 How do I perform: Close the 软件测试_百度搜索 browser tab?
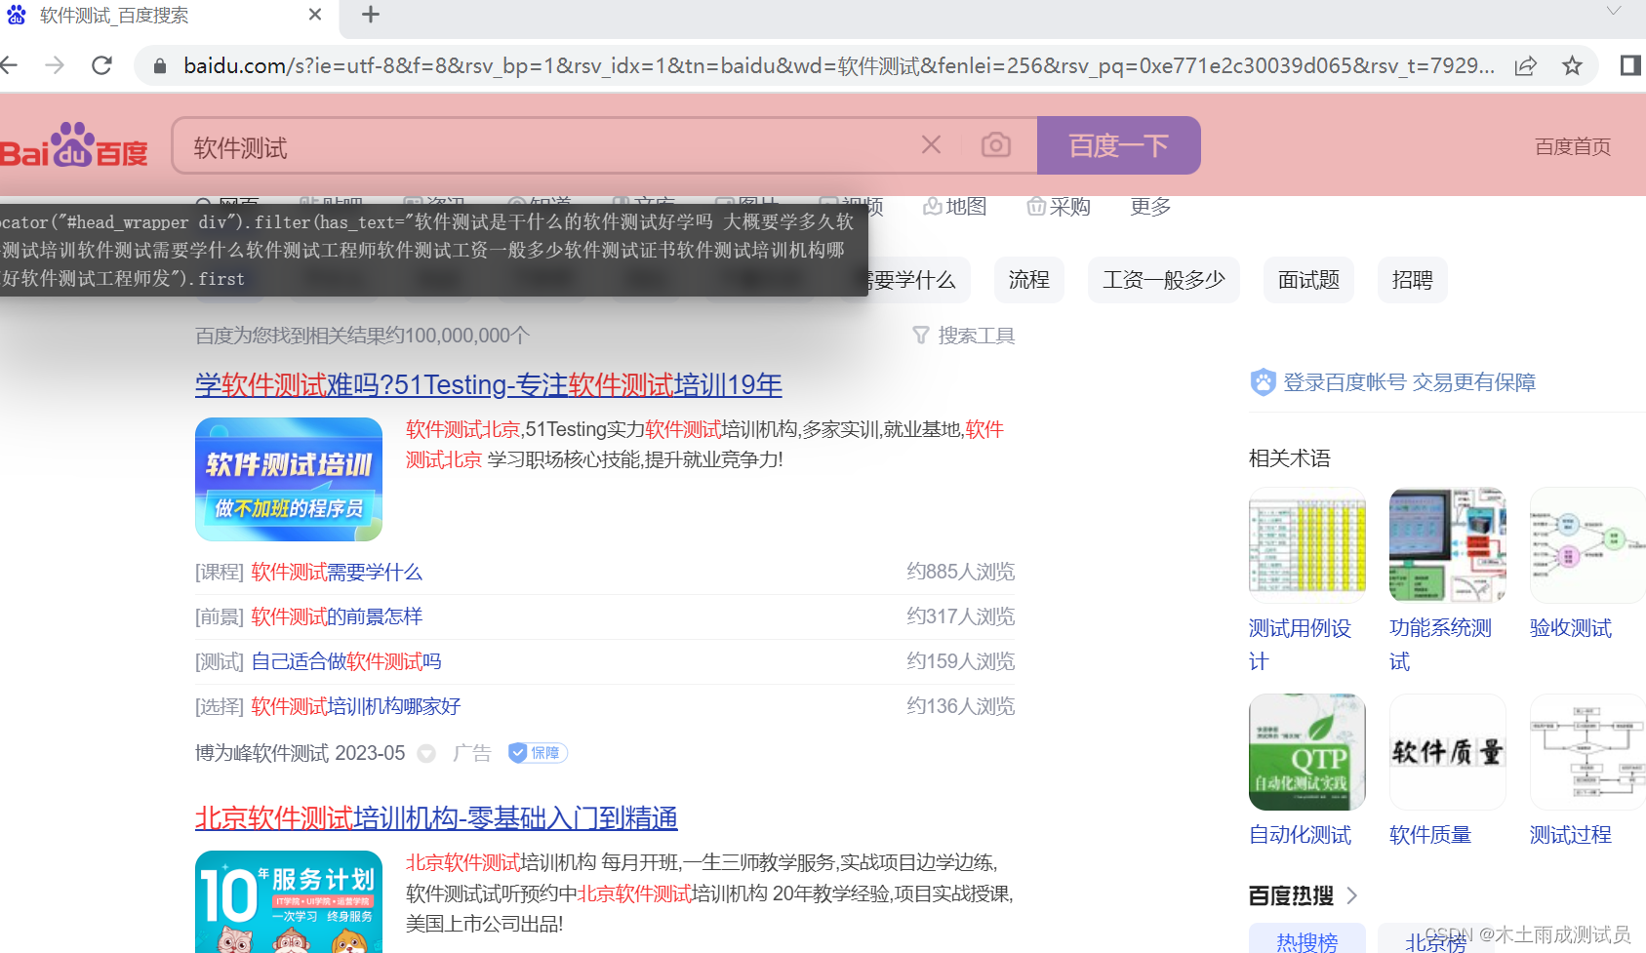pos(315,15)
